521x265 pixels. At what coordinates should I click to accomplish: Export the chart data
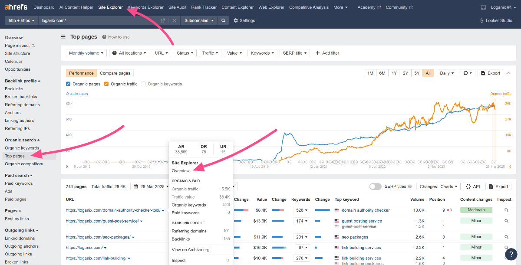click(x=490, y=73)
